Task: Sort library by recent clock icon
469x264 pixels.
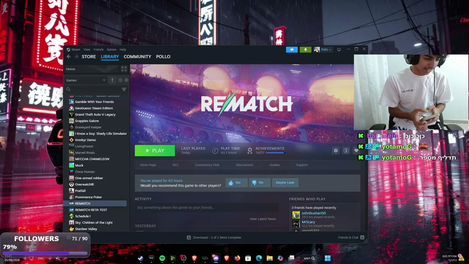Action: point(120,80)
